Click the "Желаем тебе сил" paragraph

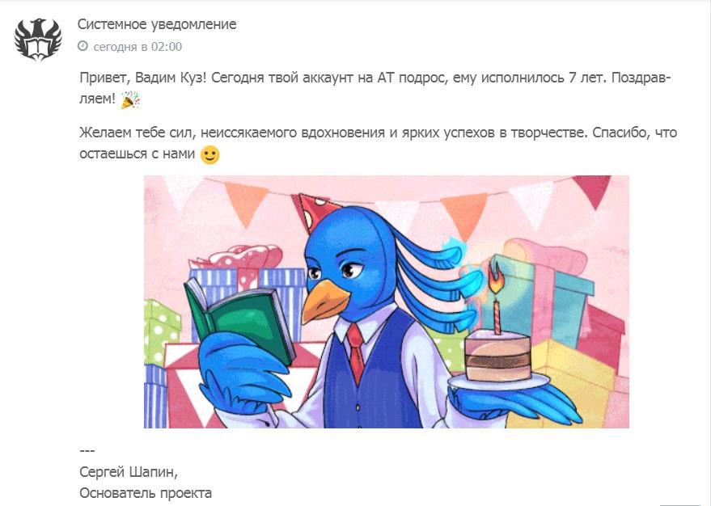(x=378, y=143)
